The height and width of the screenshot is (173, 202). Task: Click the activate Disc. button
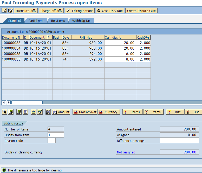pos(175,112)
